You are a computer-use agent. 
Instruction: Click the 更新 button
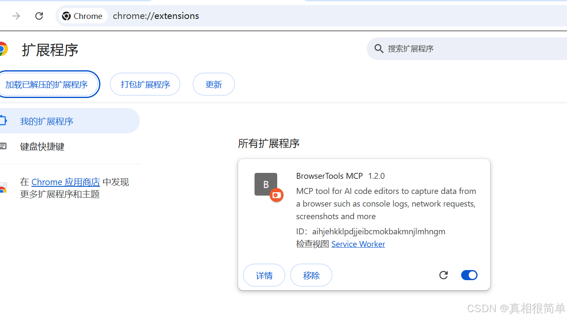213,85
